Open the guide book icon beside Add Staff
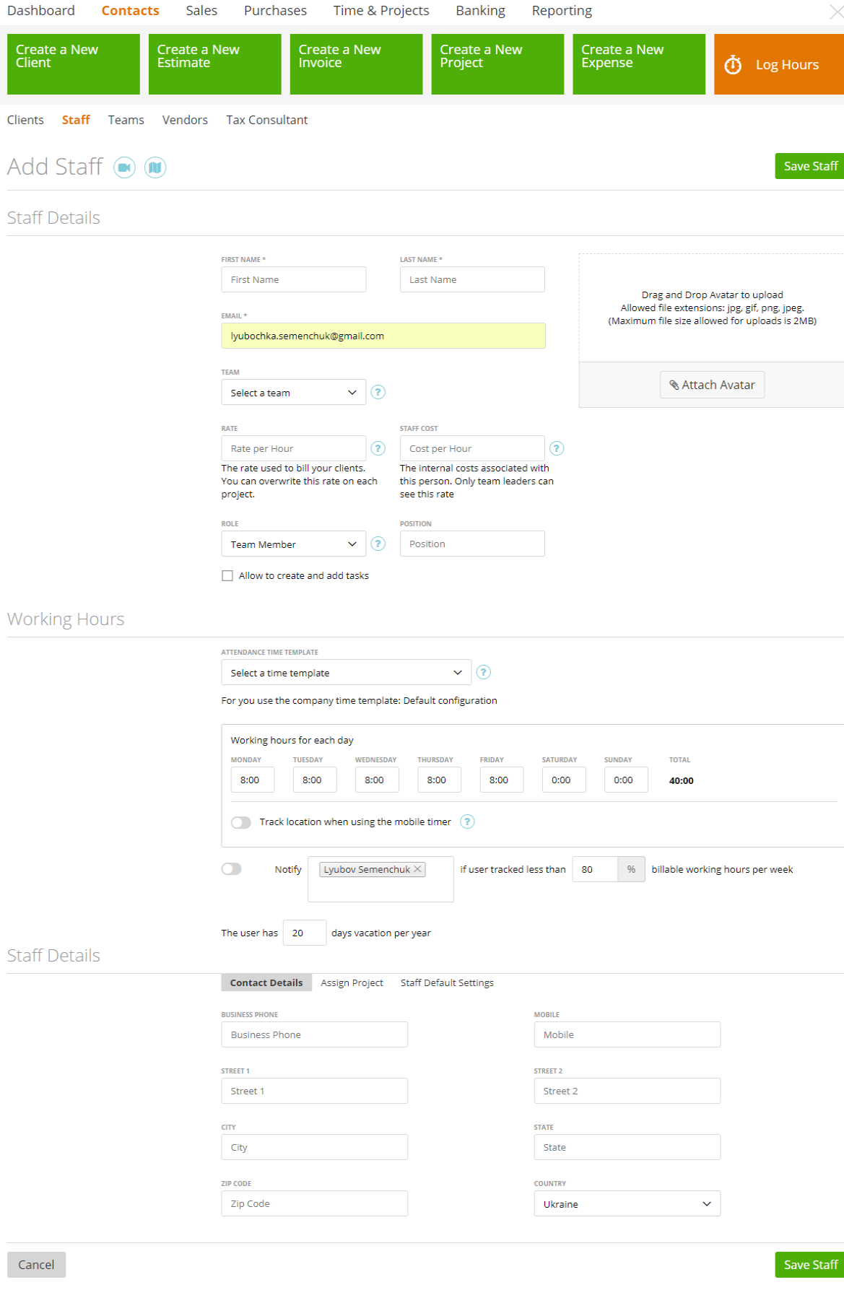 155,167
